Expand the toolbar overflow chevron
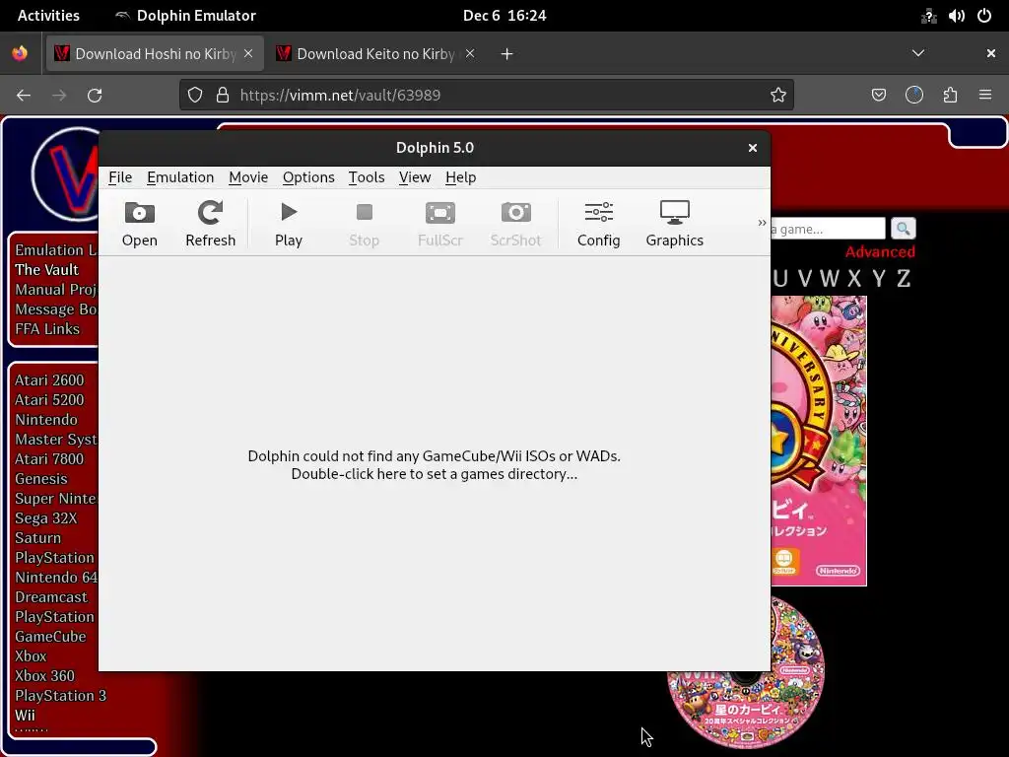 click(x=762, y=223)
